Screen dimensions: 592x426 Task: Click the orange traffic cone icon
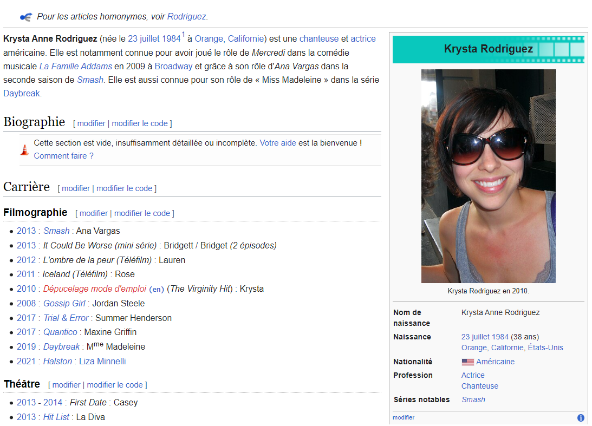(x=24, y=150)
